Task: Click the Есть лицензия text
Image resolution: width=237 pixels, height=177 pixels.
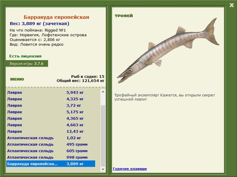Action: pyautogui.click(x=25, y=56)
